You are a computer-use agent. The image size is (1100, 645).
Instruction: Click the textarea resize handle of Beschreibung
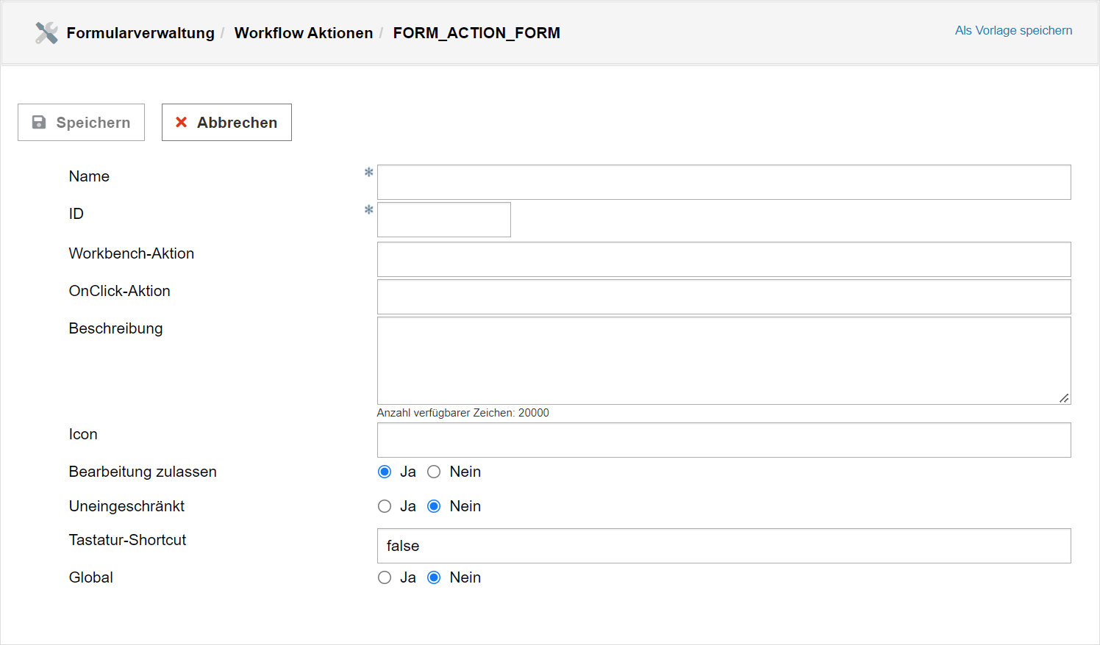(1063, 397)
